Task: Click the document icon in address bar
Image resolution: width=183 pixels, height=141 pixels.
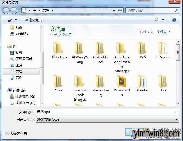Action: click(24, 11)
